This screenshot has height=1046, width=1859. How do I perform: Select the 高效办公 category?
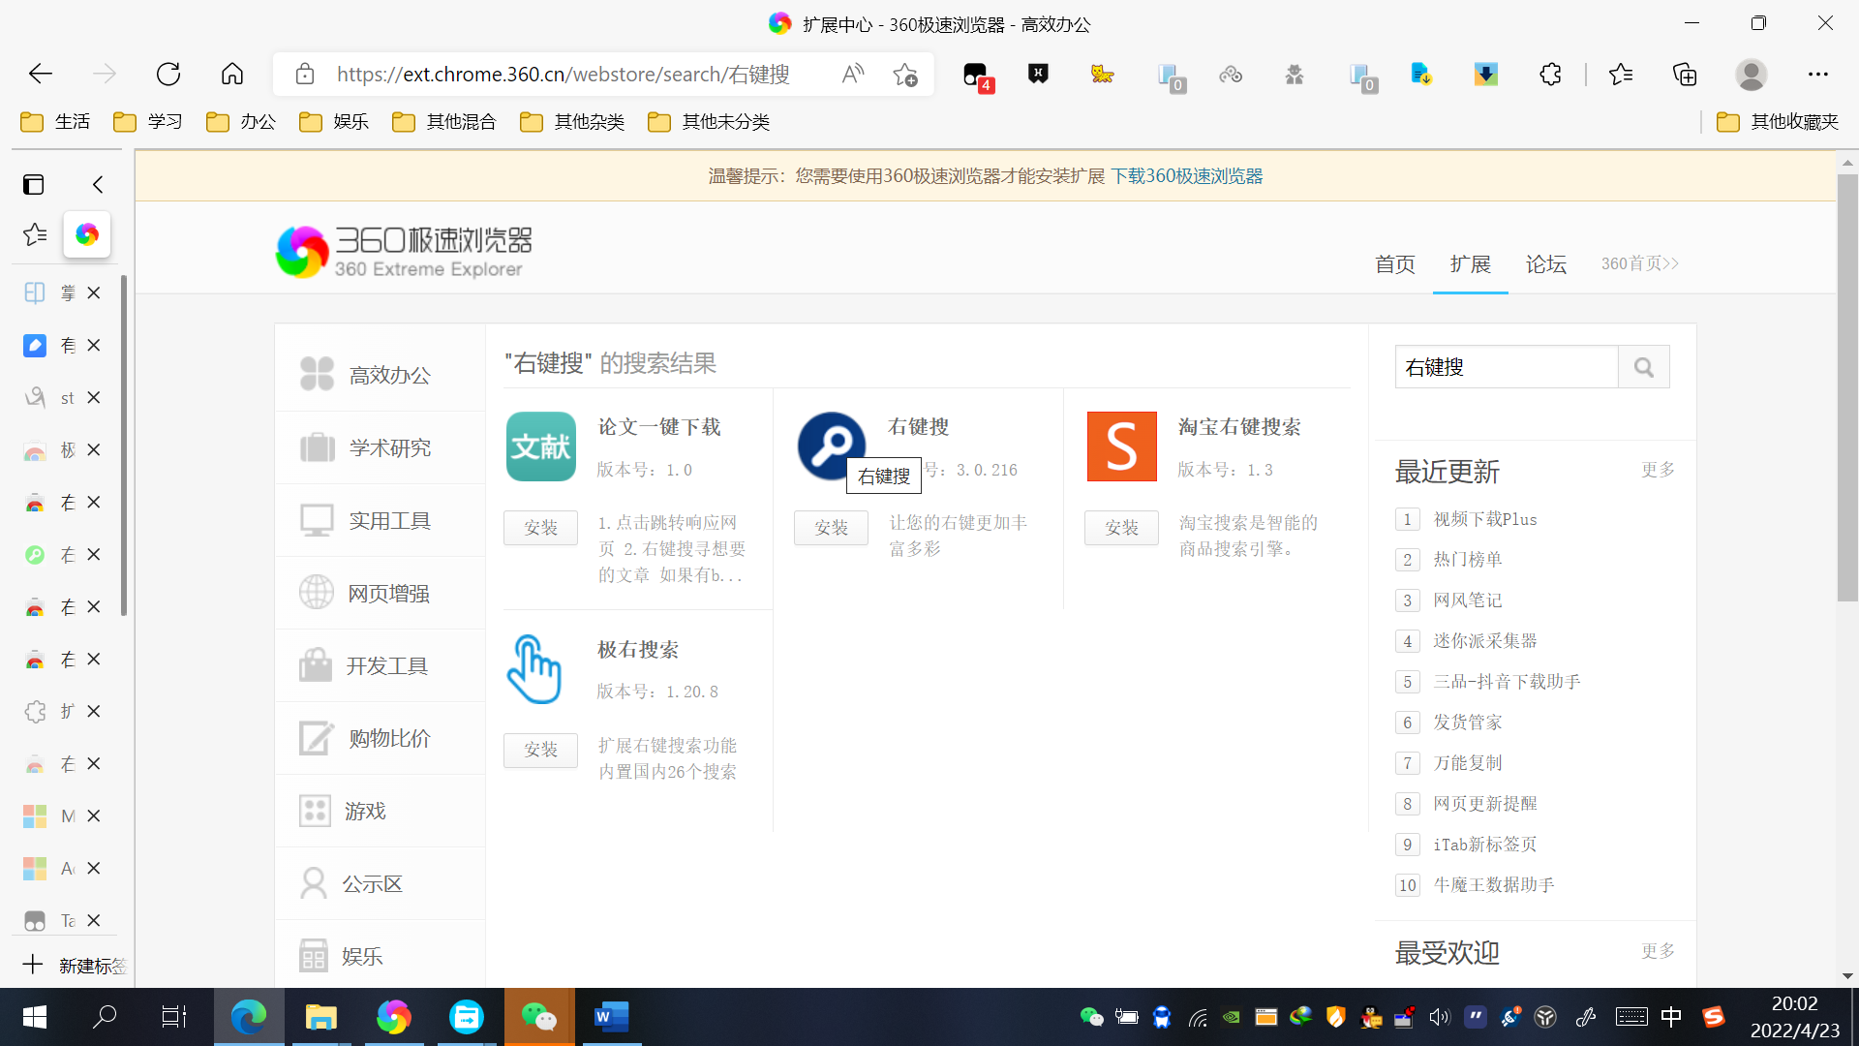tap(380, 375)
